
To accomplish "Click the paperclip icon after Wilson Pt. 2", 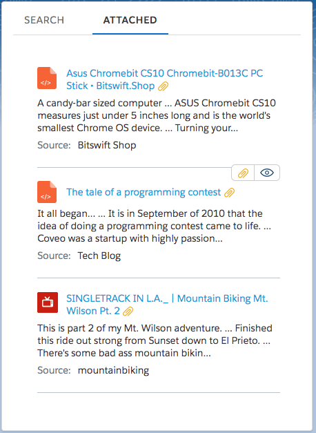I will pyautogui.click(x=128, y=311).
